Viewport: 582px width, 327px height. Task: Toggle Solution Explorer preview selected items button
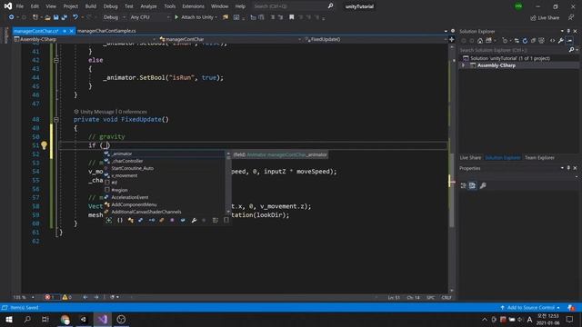569,41
